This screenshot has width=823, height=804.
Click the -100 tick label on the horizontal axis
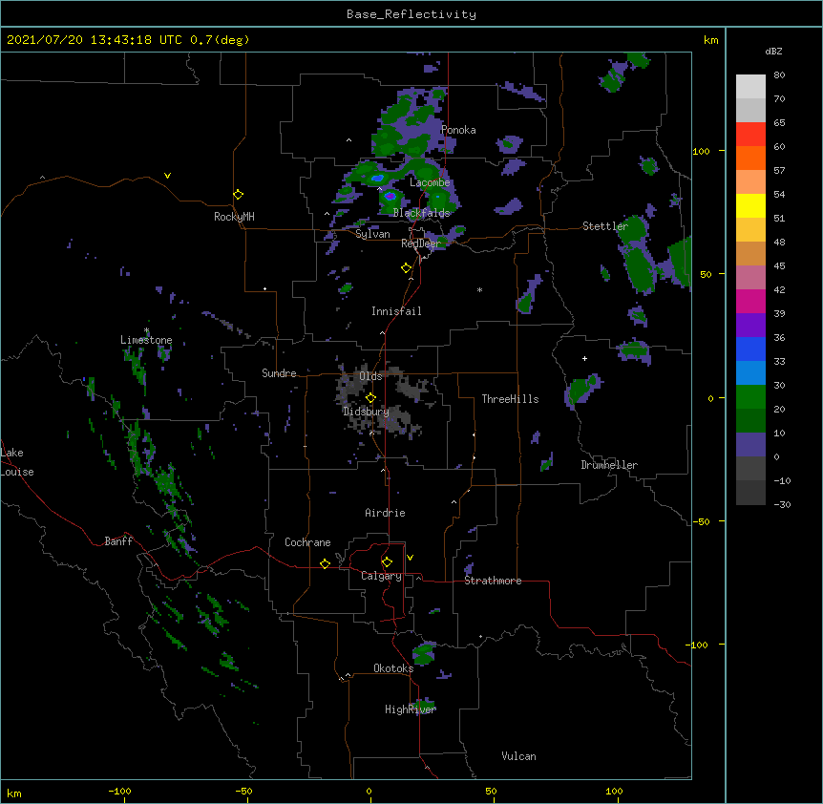(119, 792)
